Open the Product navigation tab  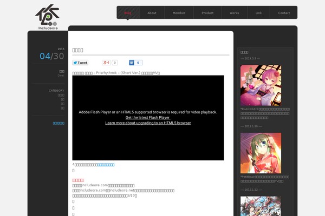[207, 13]
